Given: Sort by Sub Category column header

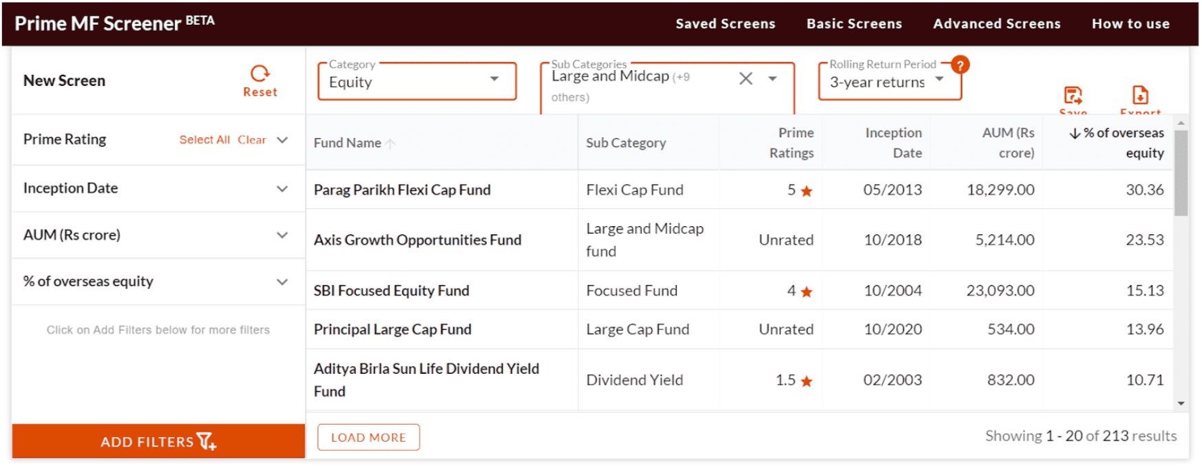Looking at the screenshot, I should click(x=626, y=143).
